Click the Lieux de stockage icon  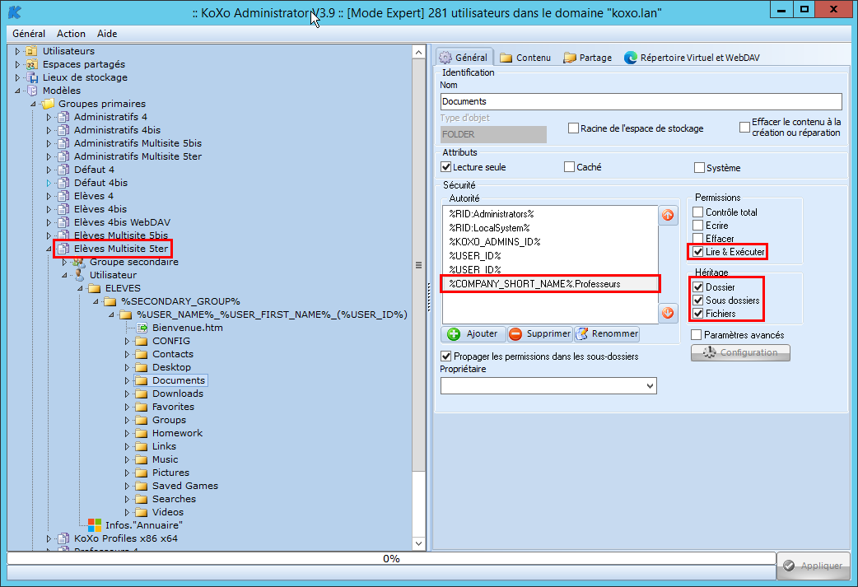click(32, 77)
